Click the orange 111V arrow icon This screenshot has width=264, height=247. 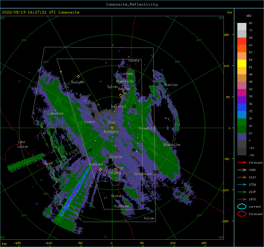[x=242, y=177]
